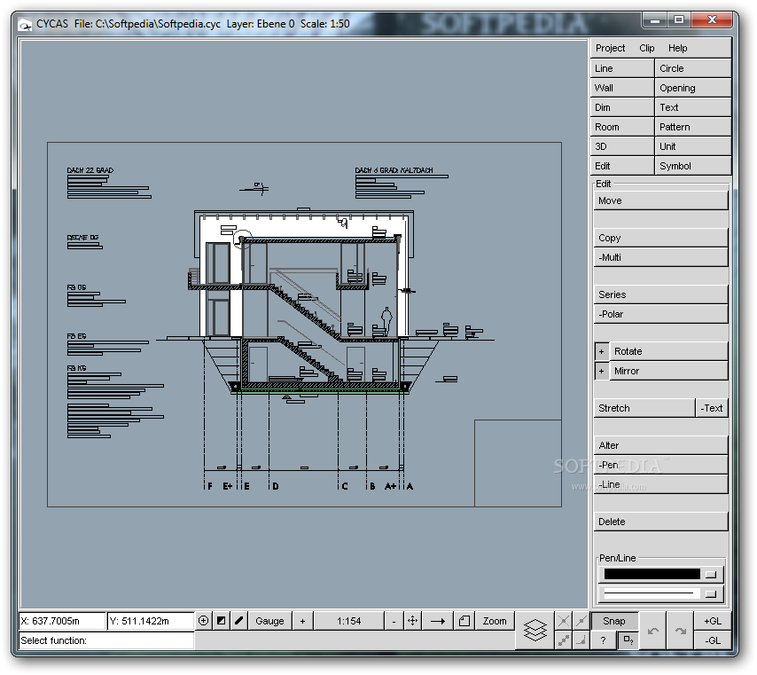Image resolution: width=757 pixels, height=675 pixels.
Task: Click the Stretch command
Action: coord(644,408)
